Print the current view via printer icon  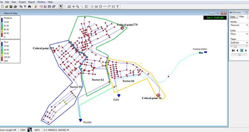pyautogui.click(x=15, y=6)
